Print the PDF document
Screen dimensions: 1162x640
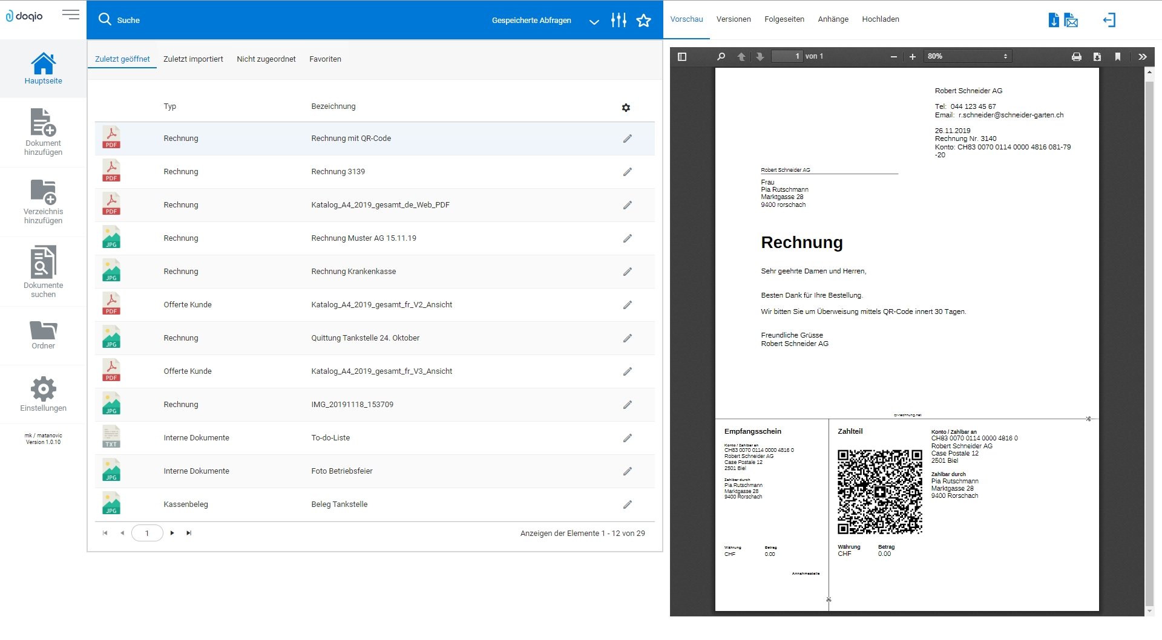1077,56
